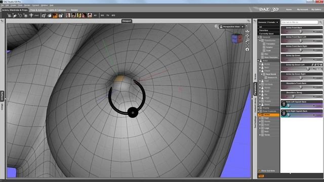Click the camera render toolbar icon

(61, 16)
